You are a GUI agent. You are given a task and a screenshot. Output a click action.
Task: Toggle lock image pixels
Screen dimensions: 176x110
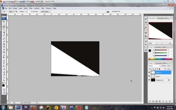pos(155,69)
